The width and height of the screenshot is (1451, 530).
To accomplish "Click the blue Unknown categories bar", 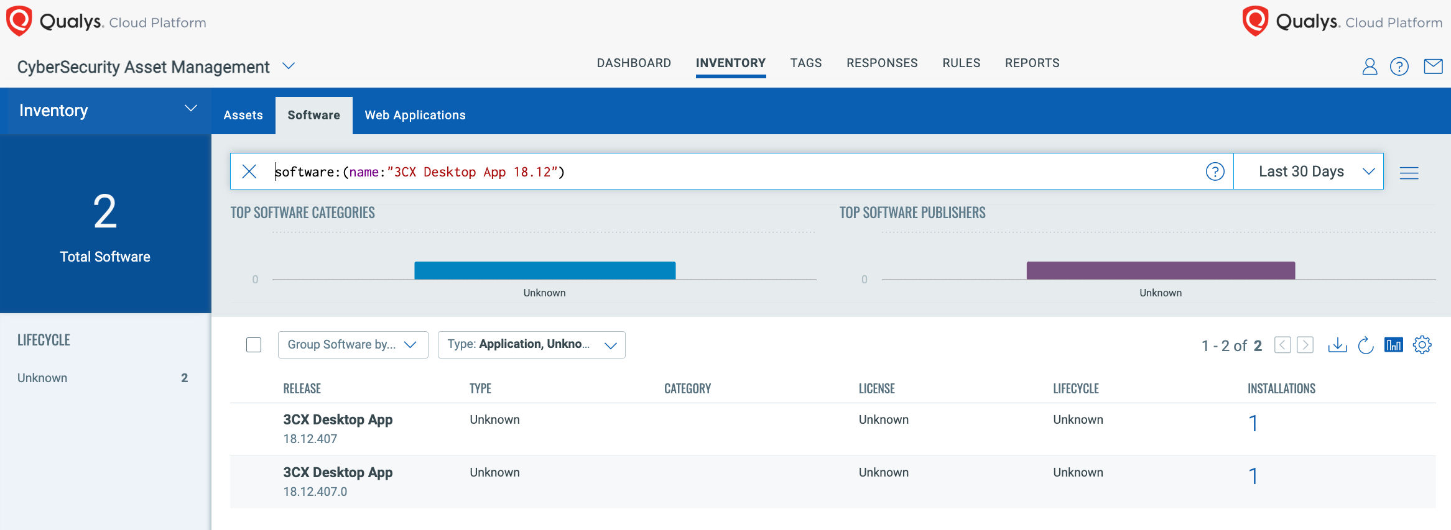I will (545, 270).
